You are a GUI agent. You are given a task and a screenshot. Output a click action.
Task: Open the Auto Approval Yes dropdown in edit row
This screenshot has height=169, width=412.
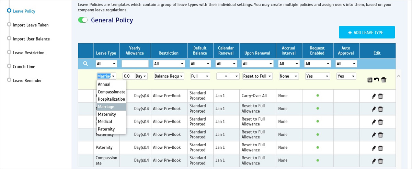tap(346, 76)
